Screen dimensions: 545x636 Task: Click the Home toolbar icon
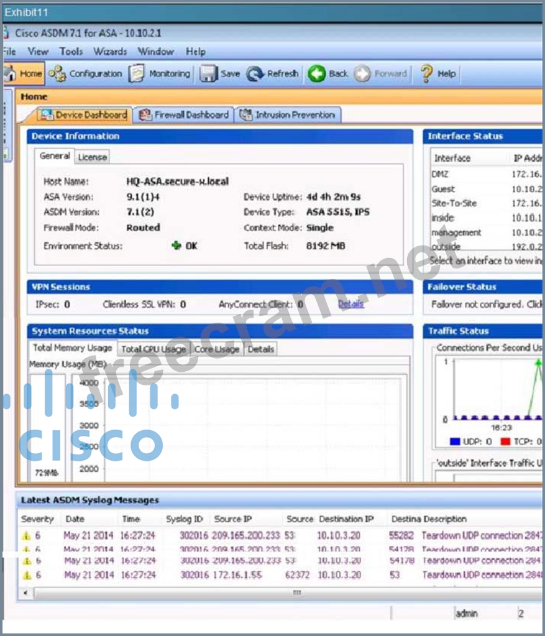[x=23, y=74]
